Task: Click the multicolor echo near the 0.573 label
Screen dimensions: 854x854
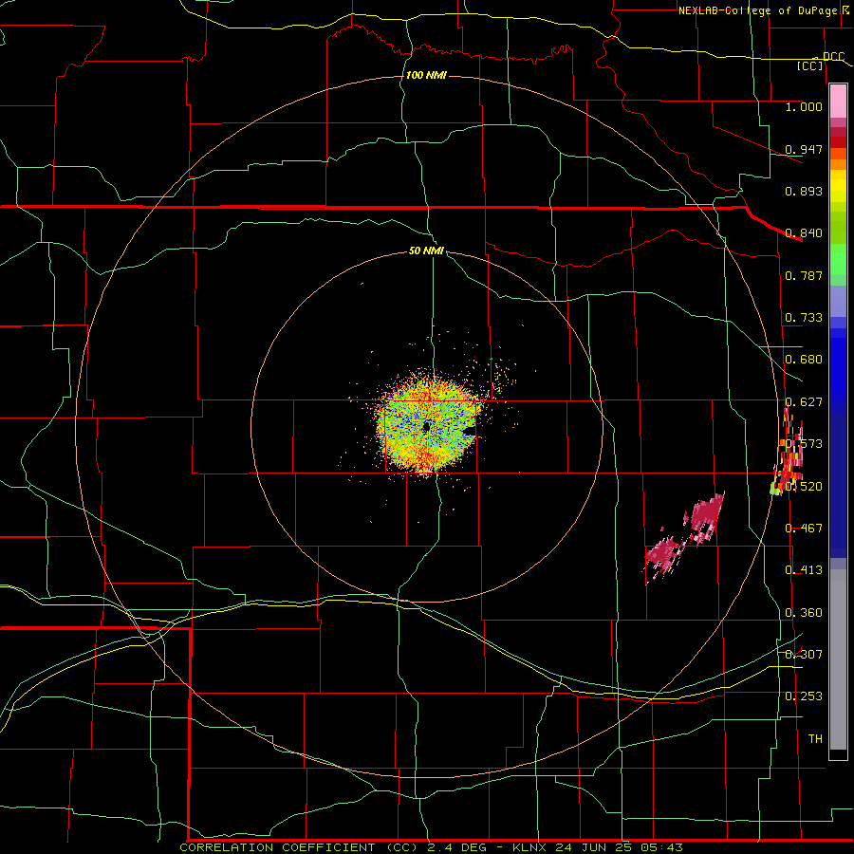Action: (x=787, y=452)
